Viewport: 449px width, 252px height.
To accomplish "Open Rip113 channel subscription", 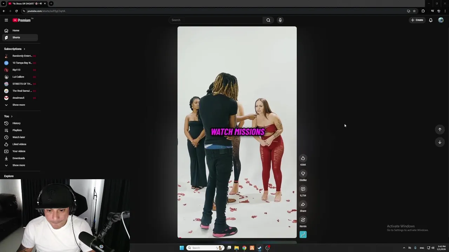I will pos(20,70).
